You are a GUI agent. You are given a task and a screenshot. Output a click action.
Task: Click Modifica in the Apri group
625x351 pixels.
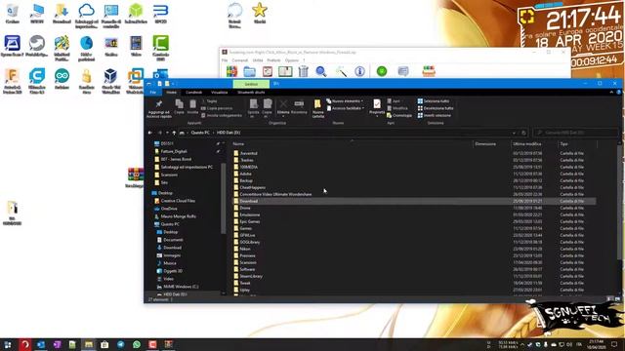[x=397, y=108]
